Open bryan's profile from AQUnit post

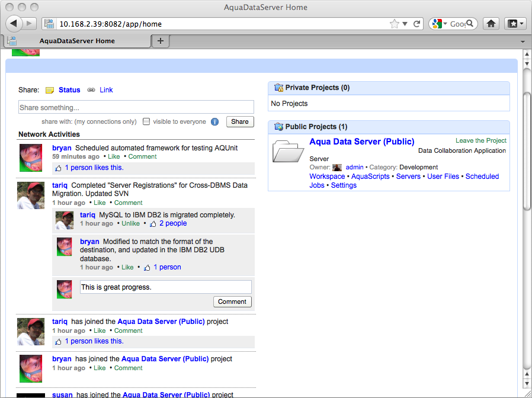(62, 148)
